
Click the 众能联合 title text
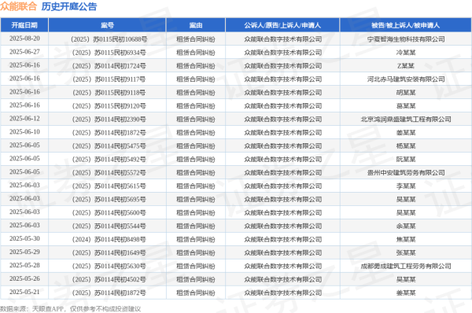click(18, 6)
